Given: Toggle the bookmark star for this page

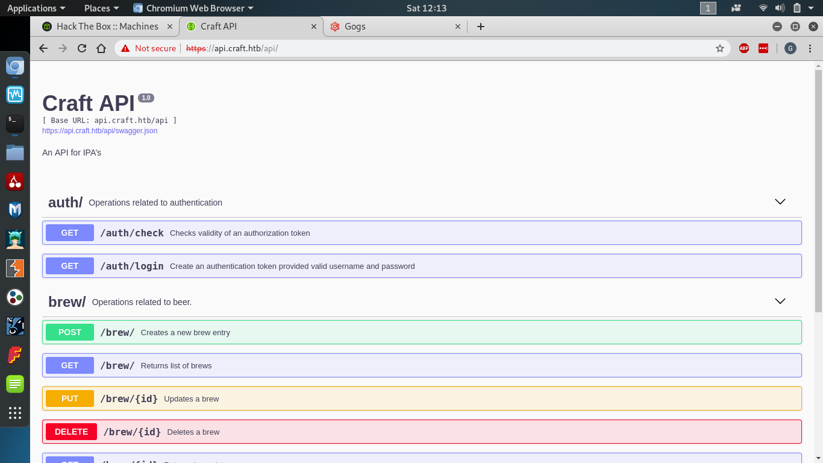Looking at the screenshot, I should click(x=720, y=48).
